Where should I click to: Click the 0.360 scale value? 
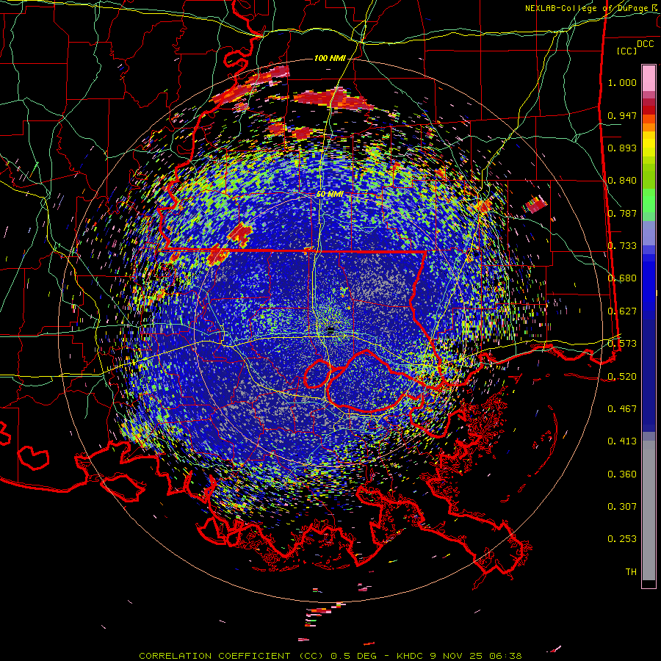622,474
